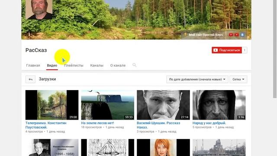277x156 pixels.
Task: Open the YouTube icon nearest Мой сайт link
Action: point(231,35)
